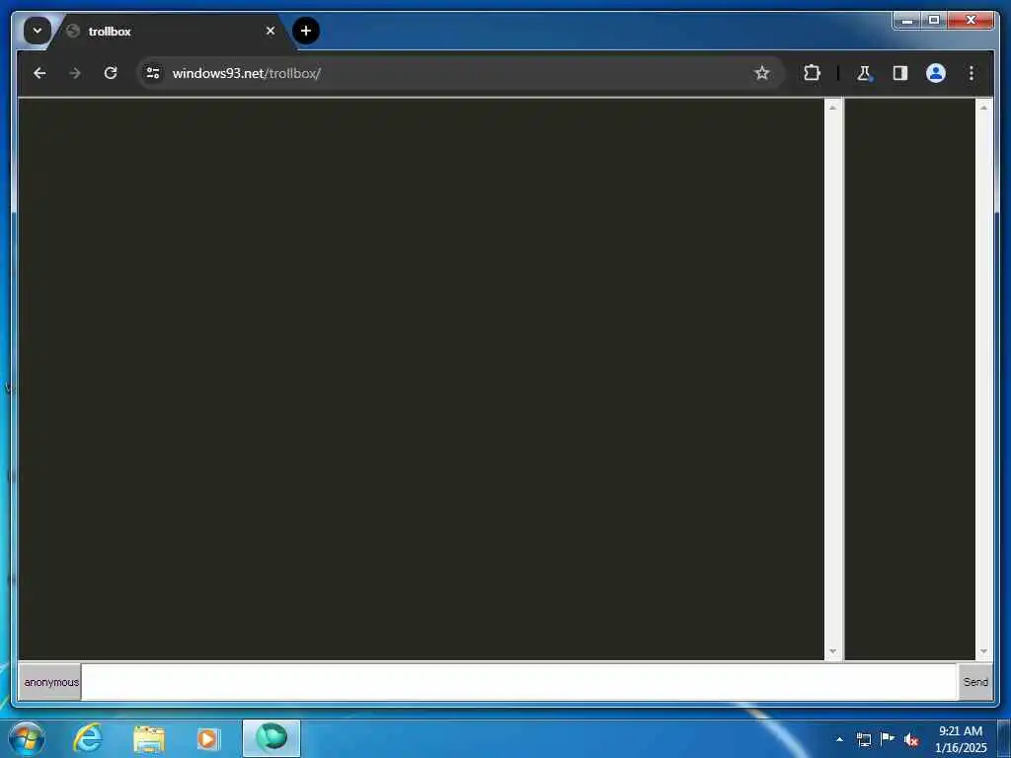Open Action Center flag icon
This screenshot has width=1011, height=758.
tap(888, 738)
